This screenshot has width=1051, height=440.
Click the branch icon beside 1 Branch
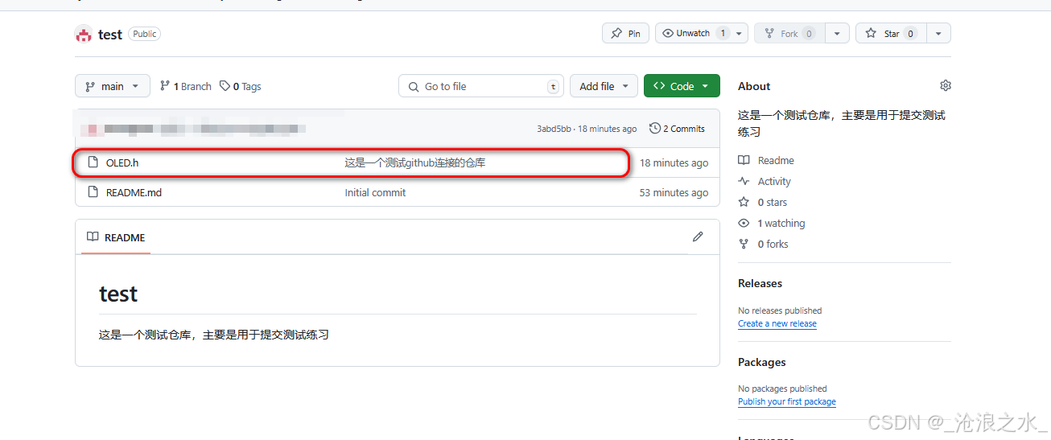click(x=165, y=86)
